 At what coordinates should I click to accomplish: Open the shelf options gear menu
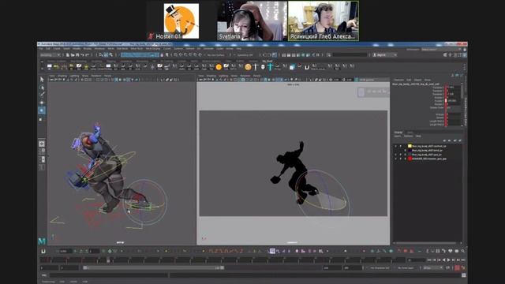(x=42, y=69)
